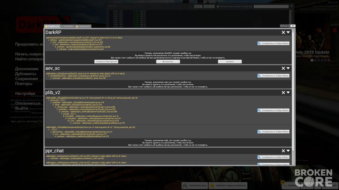Viewport: 339px width, 190px height.
Task: Dismiss the plib_v2 error section with X
Action: click(x=283, y=93)
